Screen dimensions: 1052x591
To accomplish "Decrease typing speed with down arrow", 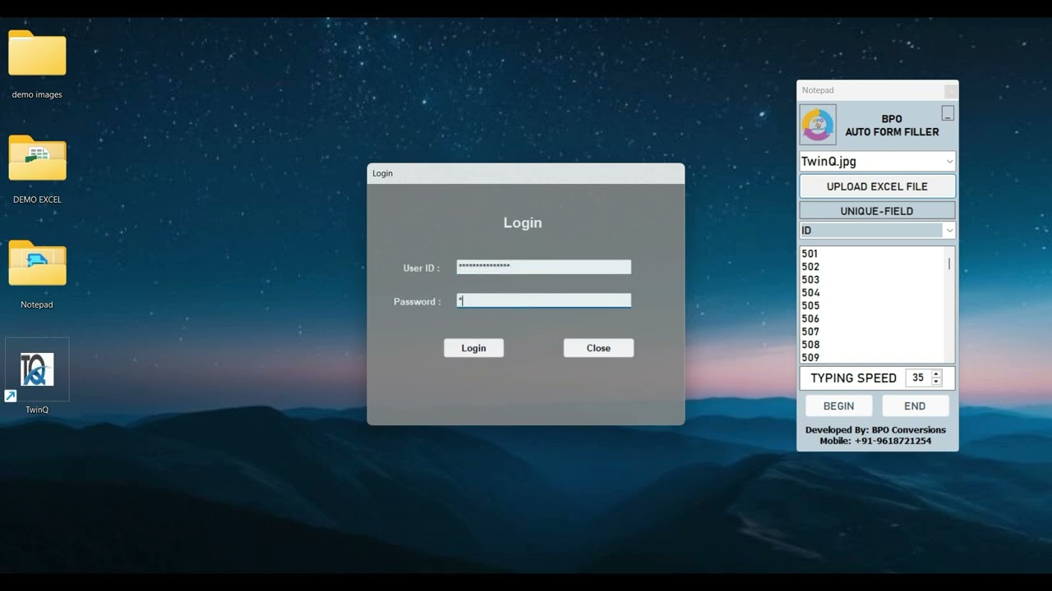I will (936, 382).
